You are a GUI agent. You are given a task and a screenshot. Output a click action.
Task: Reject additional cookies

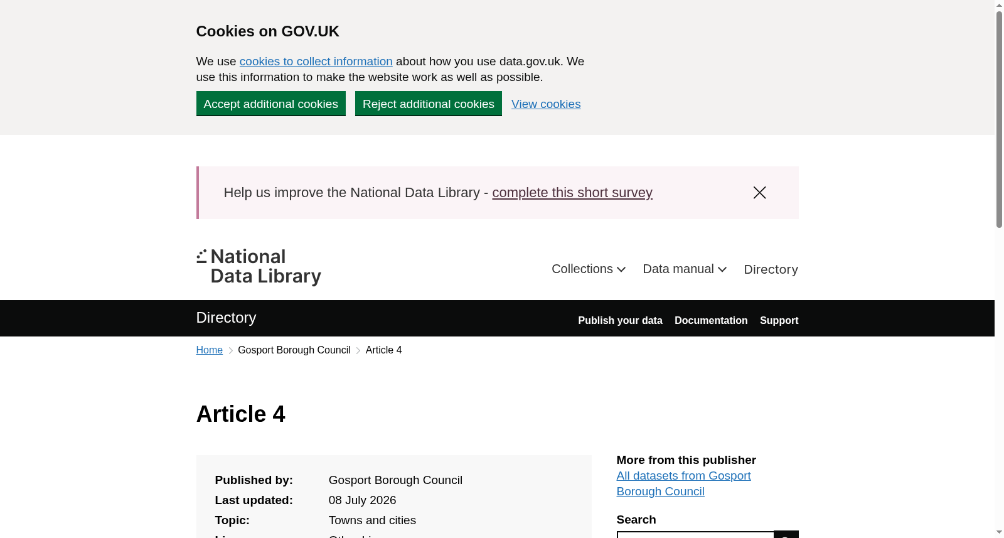(429, 104)
